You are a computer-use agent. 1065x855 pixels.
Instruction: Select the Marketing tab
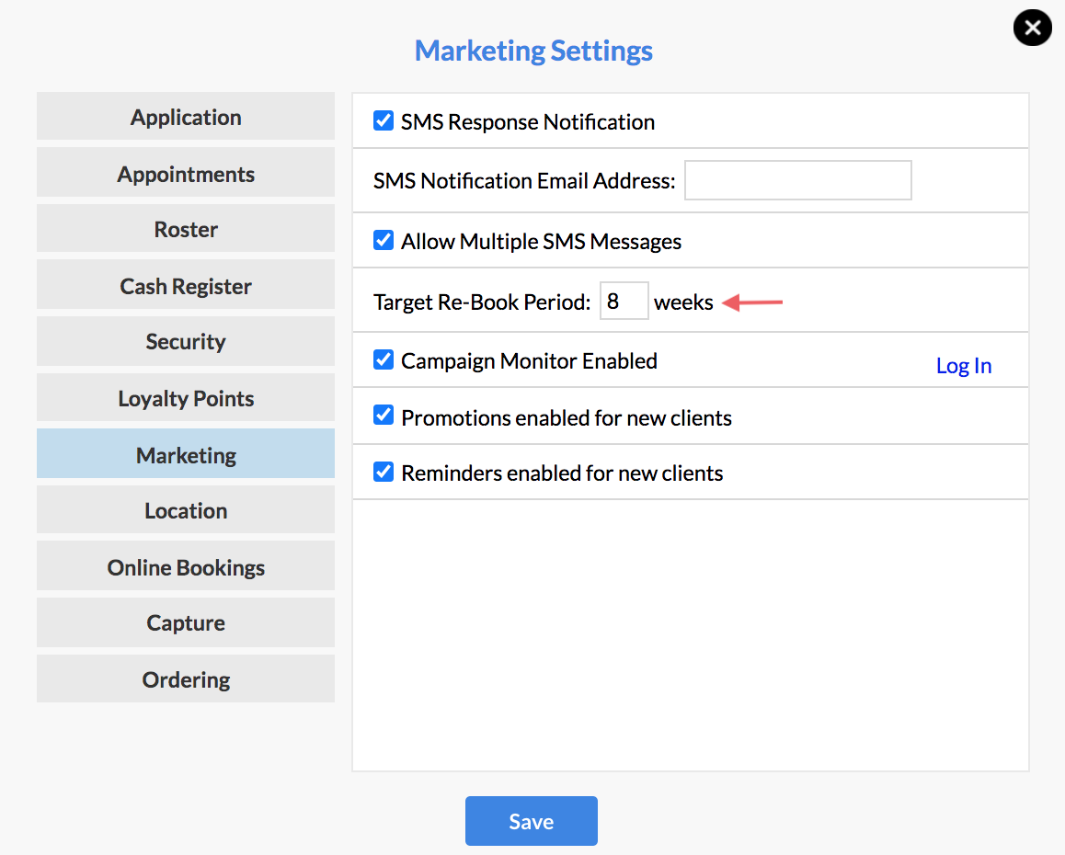tap(186, 453)
